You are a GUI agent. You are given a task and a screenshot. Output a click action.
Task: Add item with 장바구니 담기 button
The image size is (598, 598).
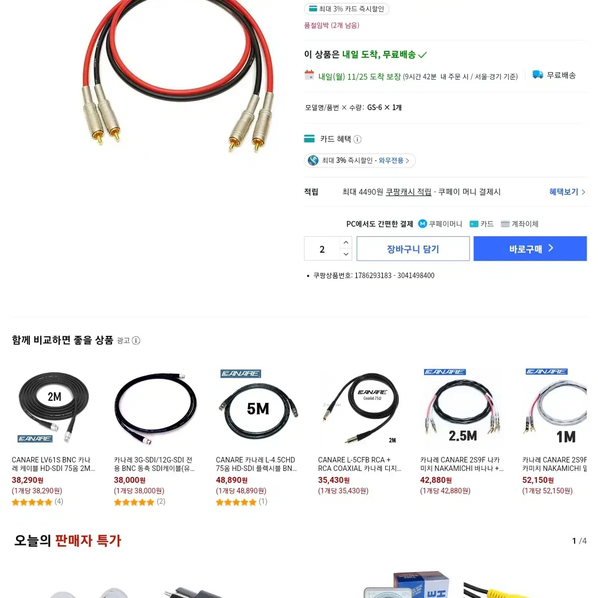point(413,249)
